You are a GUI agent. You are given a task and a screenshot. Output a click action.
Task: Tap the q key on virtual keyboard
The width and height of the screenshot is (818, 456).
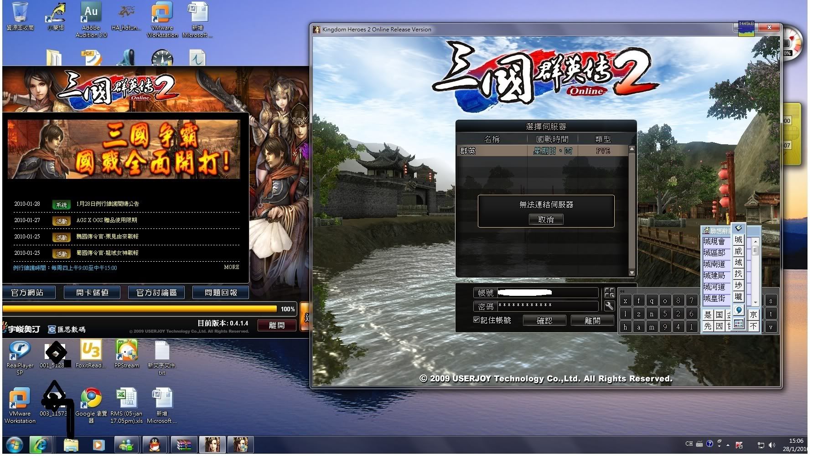(x=652, y=301)
